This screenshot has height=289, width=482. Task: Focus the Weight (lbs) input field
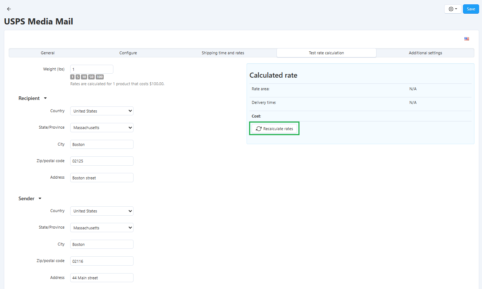92,69
